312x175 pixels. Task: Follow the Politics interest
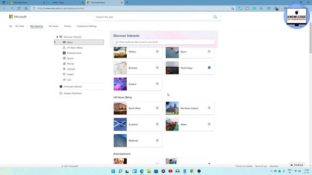[x=157, y=52]
